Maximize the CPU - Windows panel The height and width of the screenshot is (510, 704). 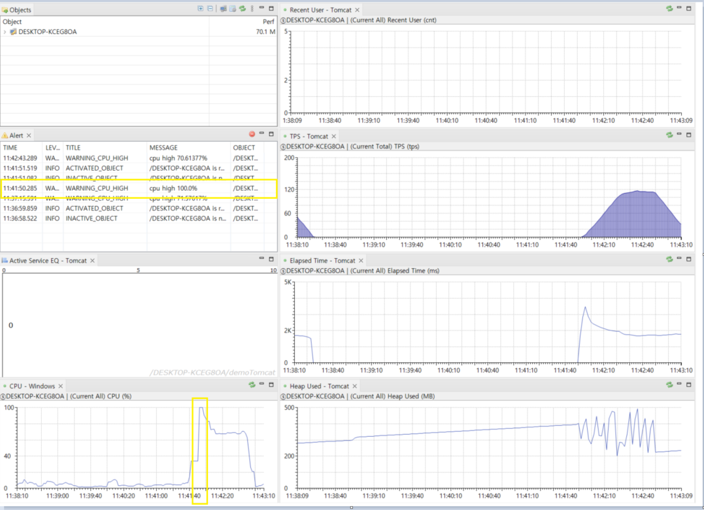[x=271, y=384]
